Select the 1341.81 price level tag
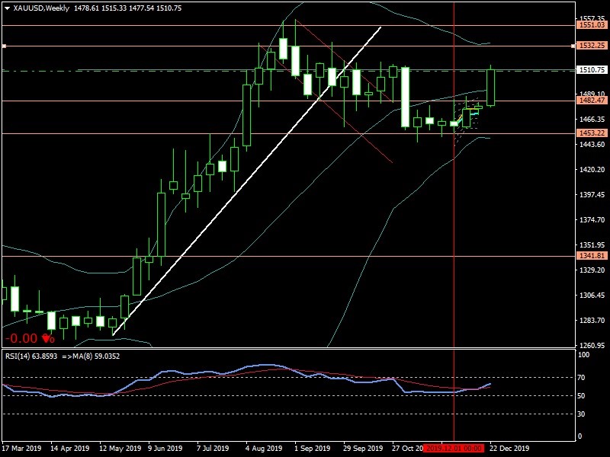Viewport: 610px width, 457px height. pyautogui.click(x=592, y=256)
